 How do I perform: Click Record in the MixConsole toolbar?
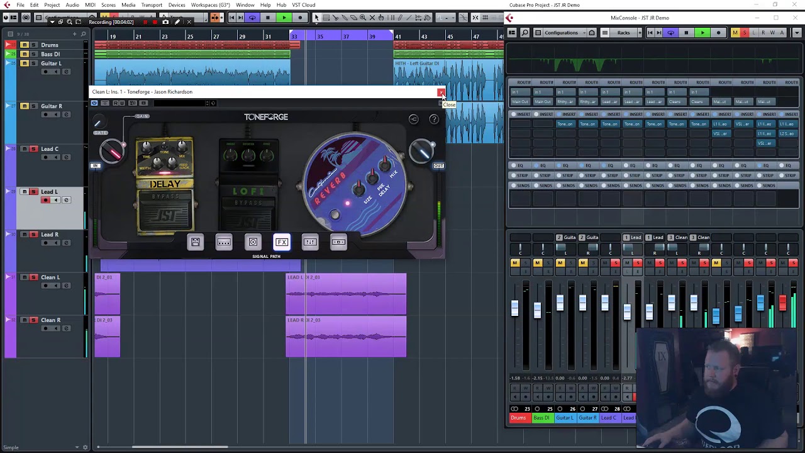pyautogui.click(x=718, y=33)
